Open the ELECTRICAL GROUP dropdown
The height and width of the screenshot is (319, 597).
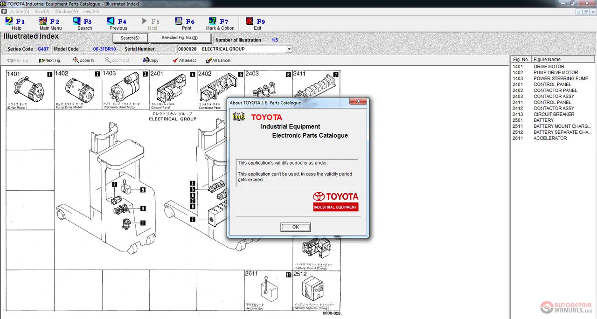point(288,49)
